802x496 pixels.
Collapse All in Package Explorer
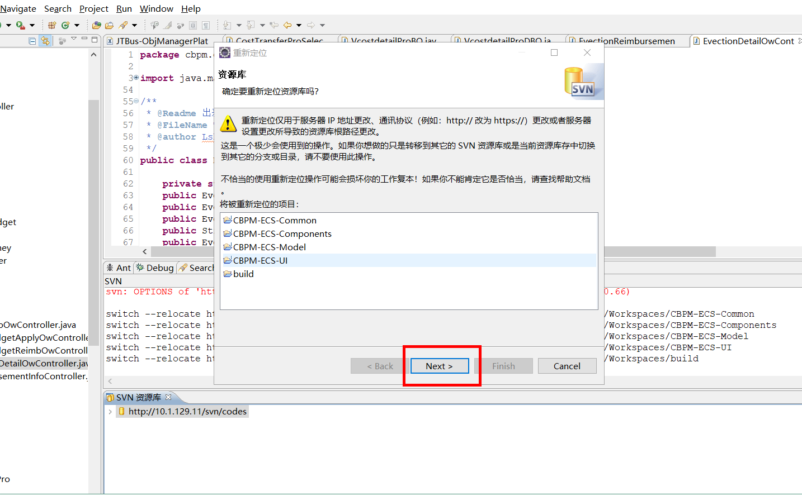coord(32,41)
